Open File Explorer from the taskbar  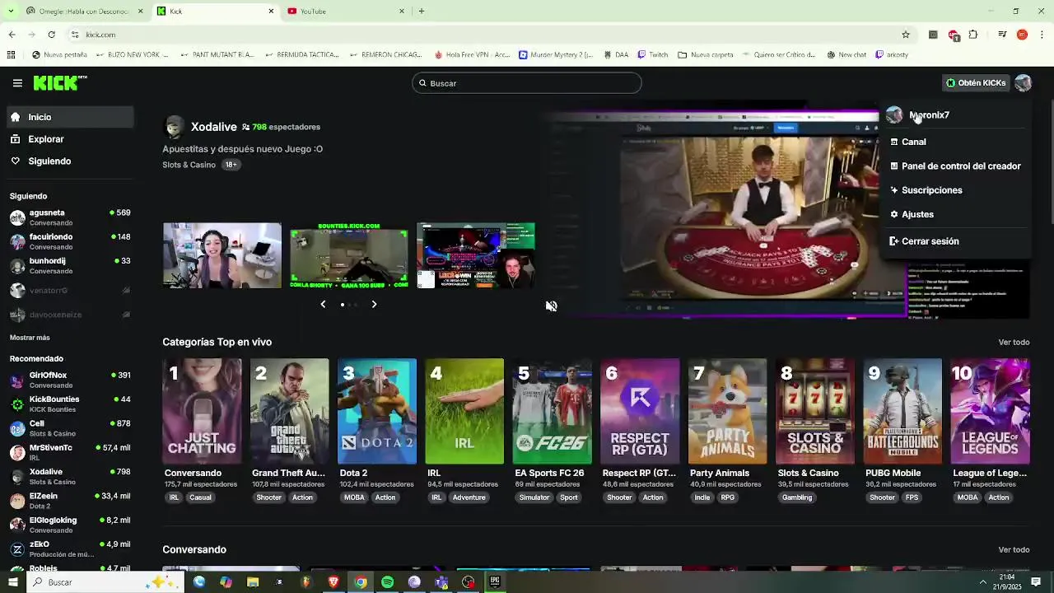253,582
